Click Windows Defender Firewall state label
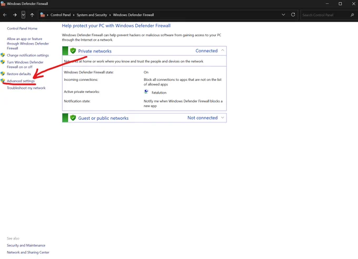Viewport: 358px width, 259px height. [x=88, y=72]
